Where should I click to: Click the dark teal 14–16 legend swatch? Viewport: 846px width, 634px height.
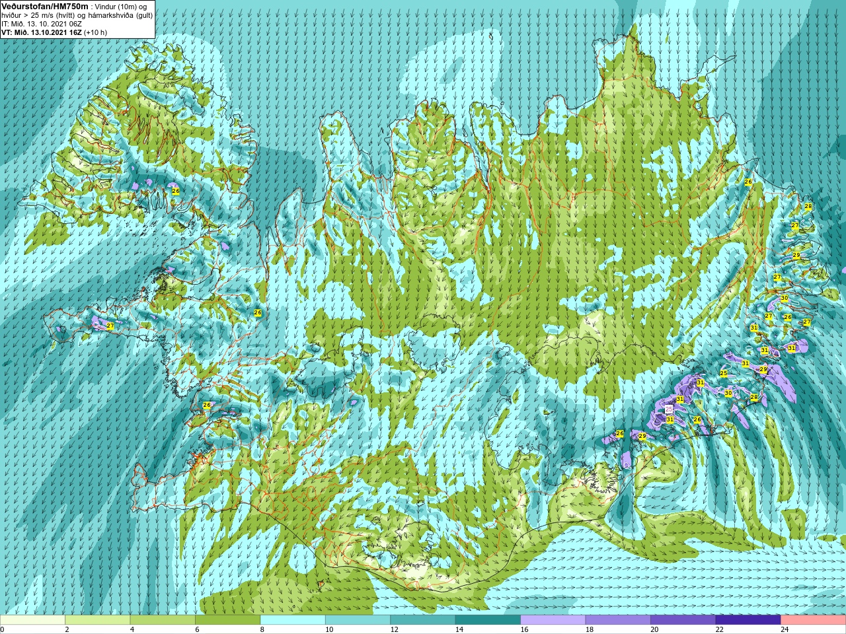tap(488, 620)
